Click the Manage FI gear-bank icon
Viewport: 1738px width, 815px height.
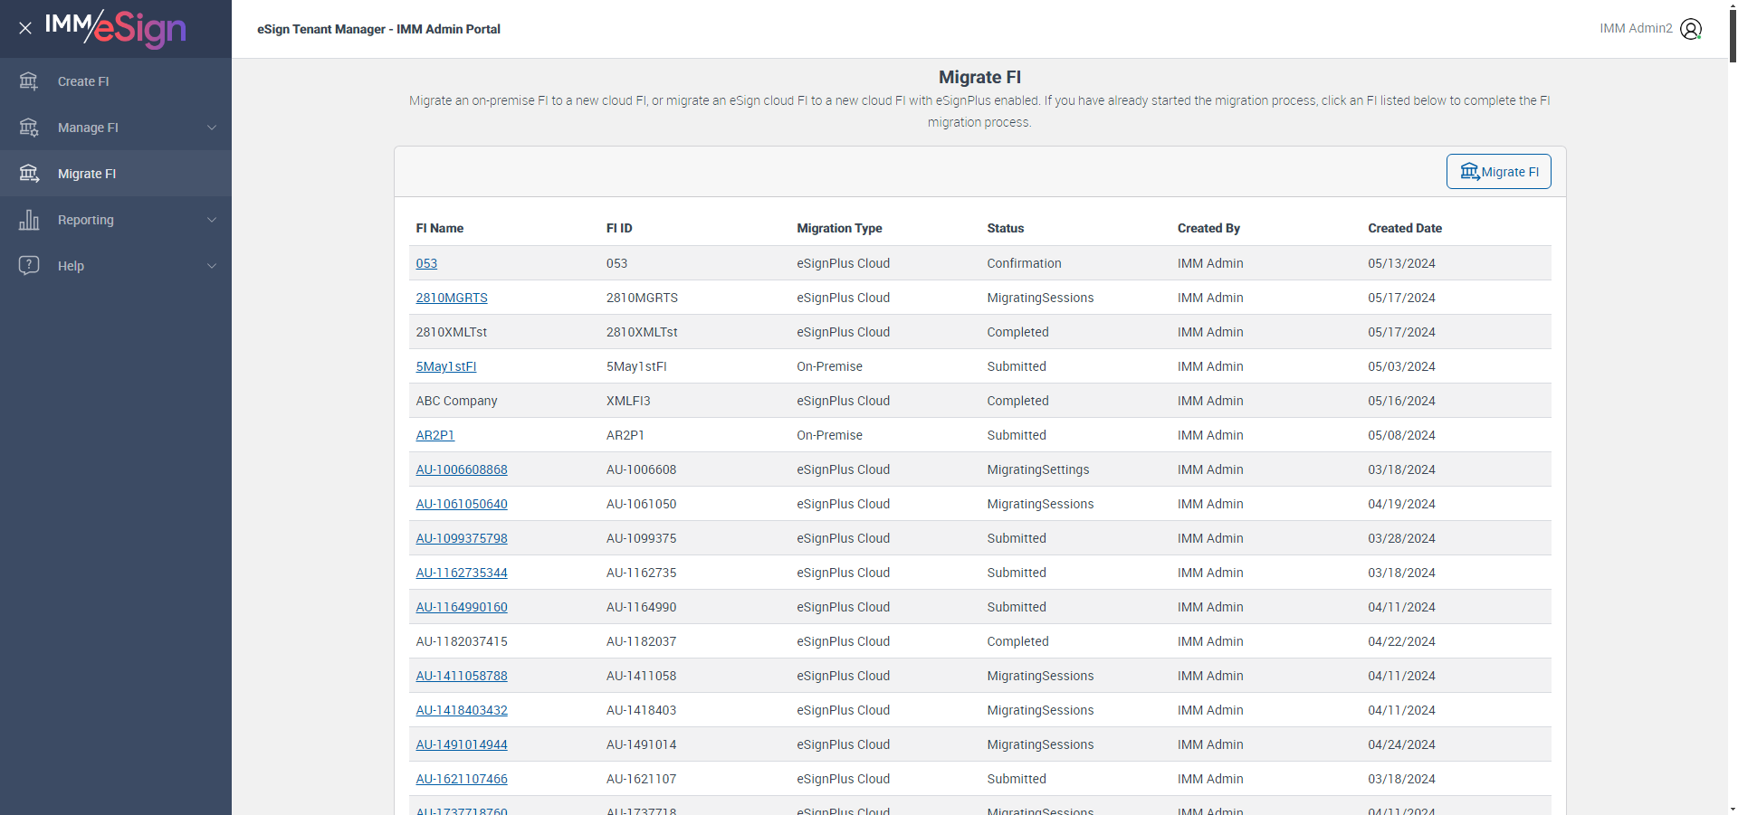pos(29,128)
